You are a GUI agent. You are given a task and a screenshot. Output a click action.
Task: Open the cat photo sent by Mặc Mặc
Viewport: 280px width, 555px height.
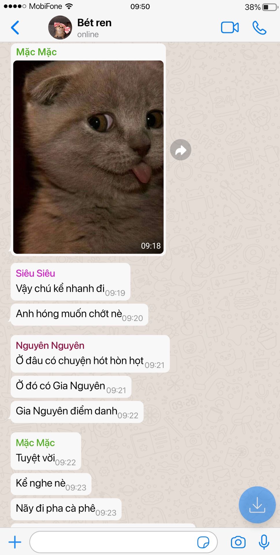click(88, 157)
